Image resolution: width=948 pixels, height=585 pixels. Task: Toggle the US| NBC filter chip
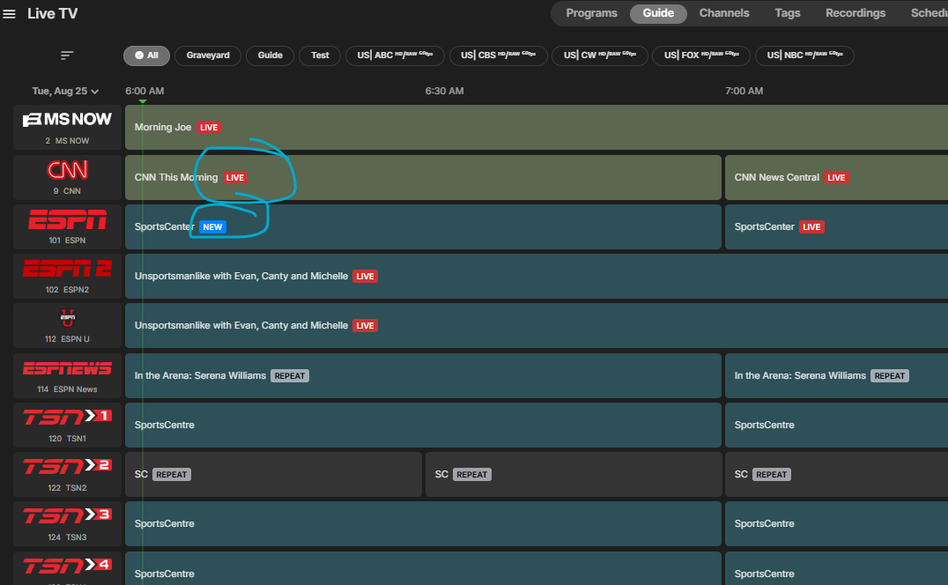[x=804, y=56]
